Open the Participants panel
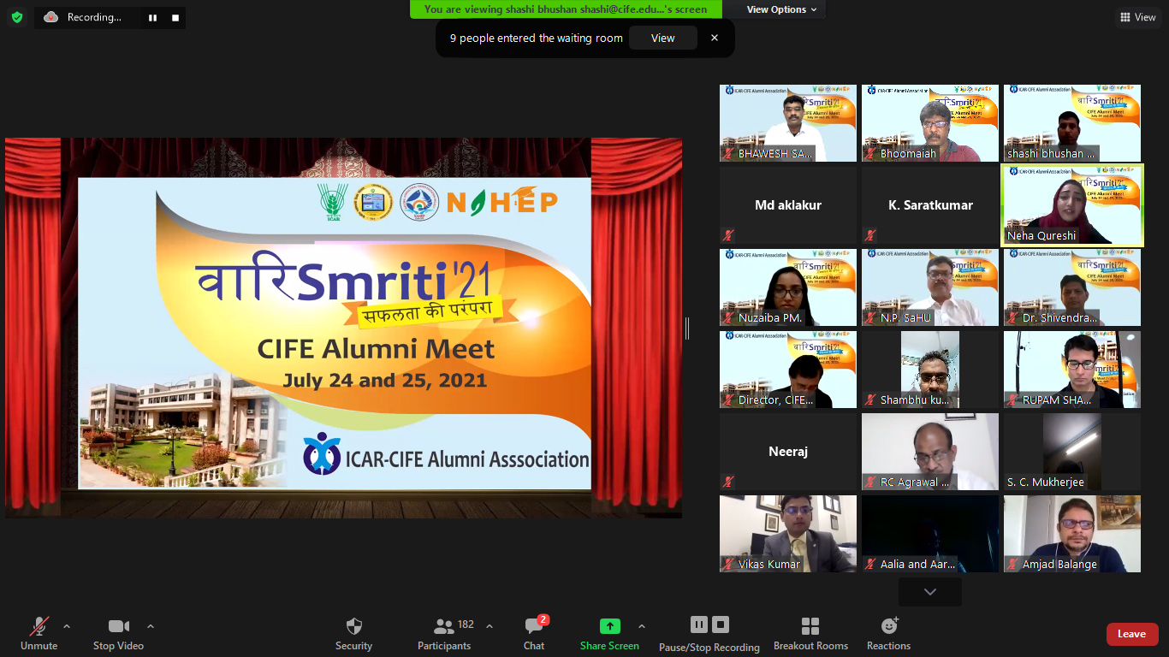The image size is (1169, 657). [444, 626]
